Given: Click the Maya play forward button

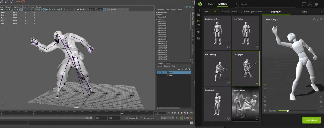Looking at the screenshot, I should pos(181,113).
